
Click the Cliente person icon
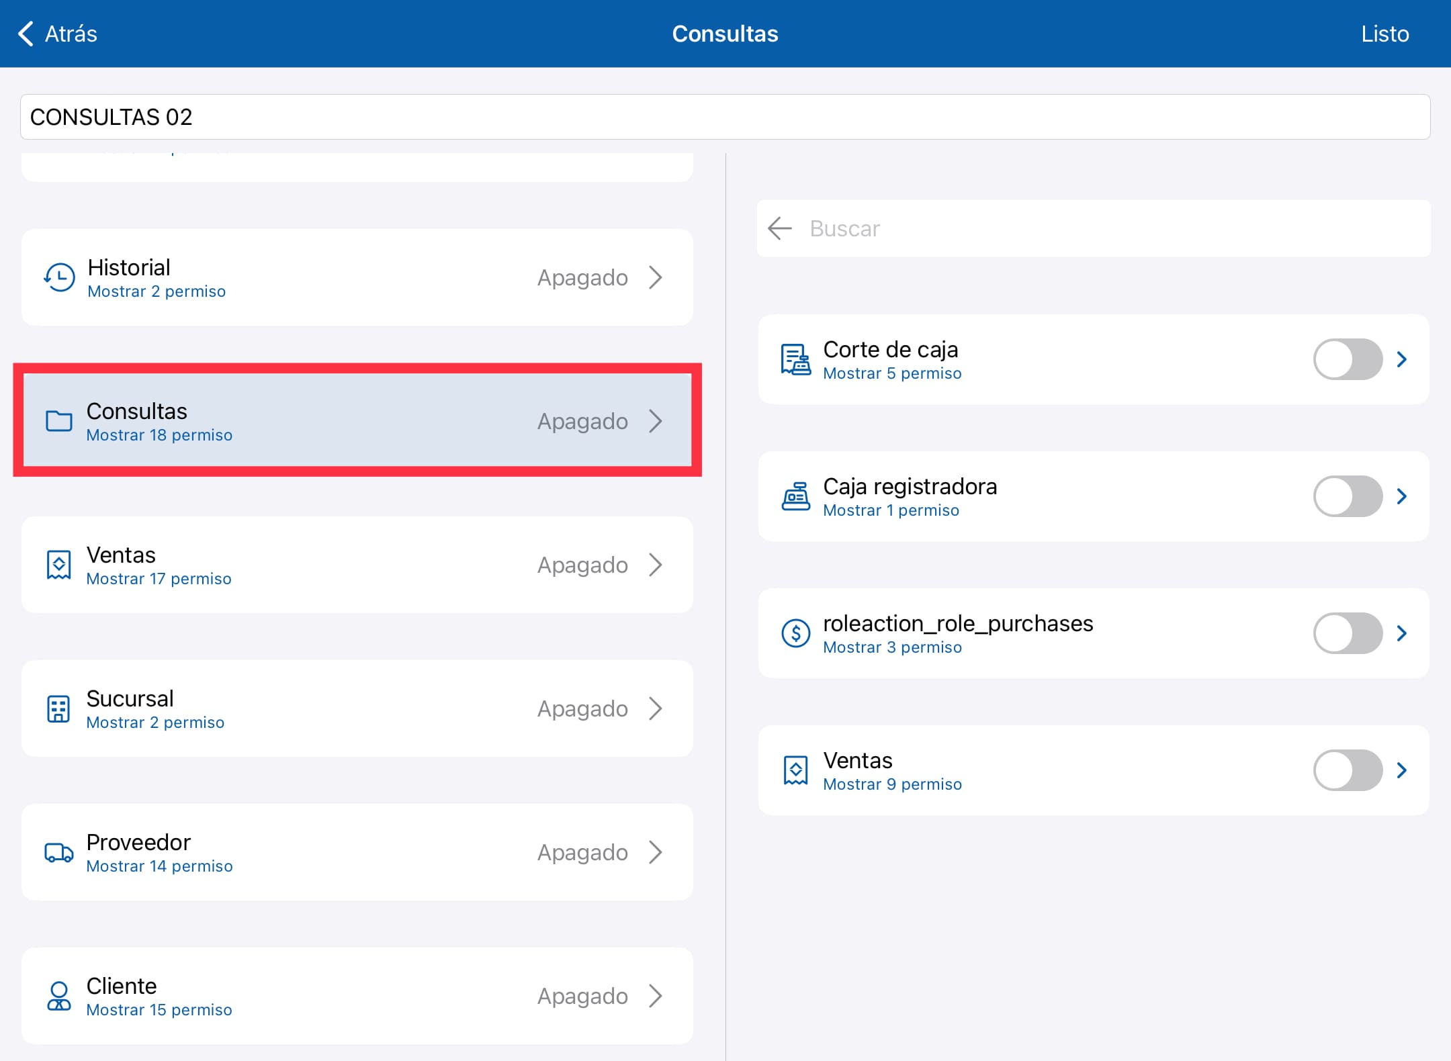point(59,996)
